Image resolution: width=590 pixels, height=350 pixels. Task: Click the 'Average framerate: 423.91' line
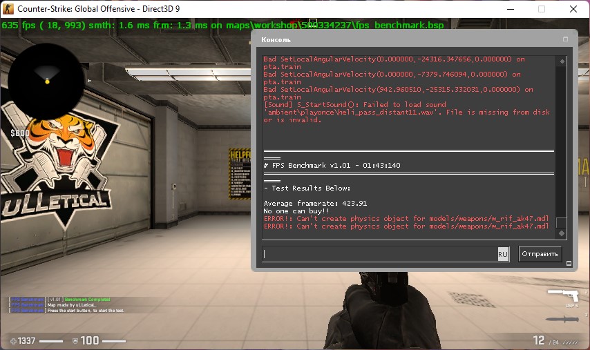315,204
